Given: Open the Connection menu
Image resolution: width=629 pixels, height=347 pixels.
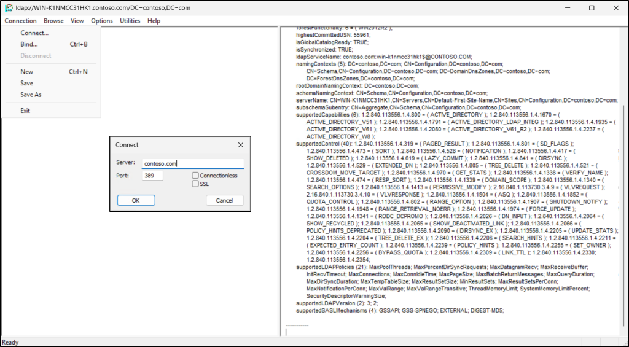Looking at the screenshot, I should pyautogui.click(x=20, y=21).
